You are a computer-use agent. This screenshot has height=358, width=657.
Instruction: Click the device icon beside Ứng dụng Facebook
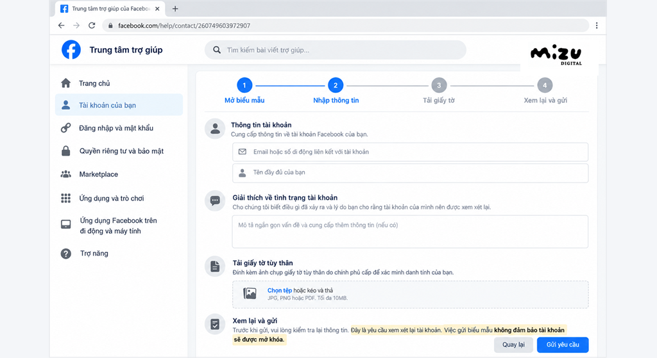[66, 225]
